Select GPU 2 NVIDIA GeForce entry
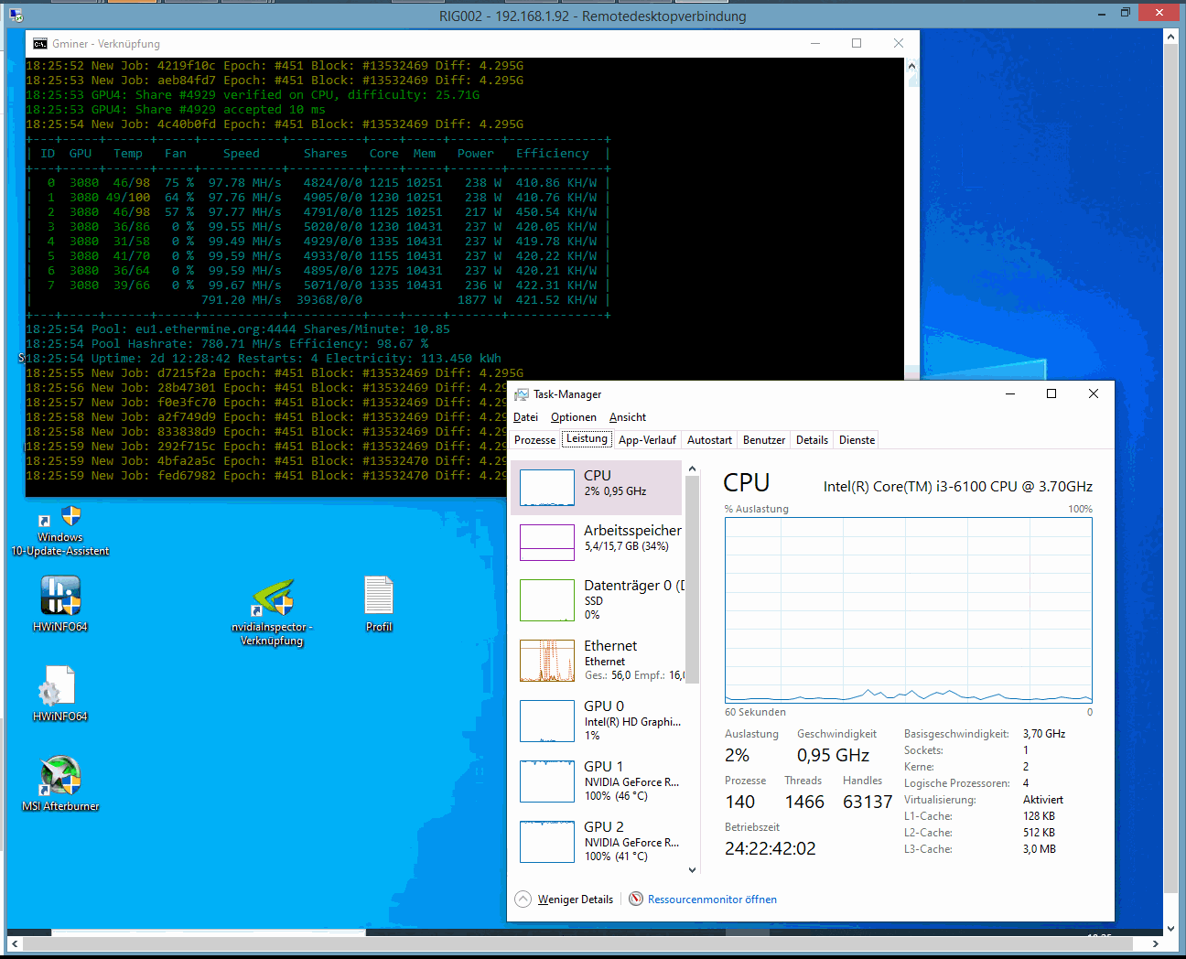The height and width of the screenshot is (959, 1186). click(598, 841)
